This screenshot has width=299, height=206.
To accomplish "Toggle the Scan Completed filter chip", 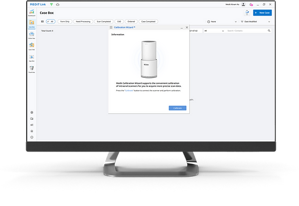I will pyautogui.click(x=104, y=22).
